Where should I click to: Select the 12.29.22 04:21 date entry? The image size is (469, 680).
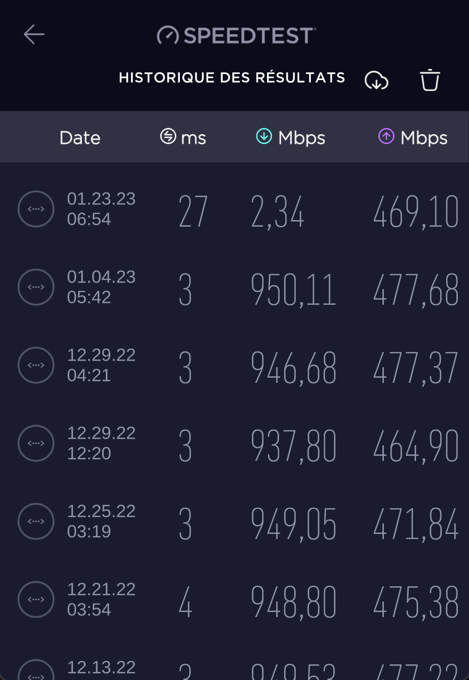click(x=101, y=365)
